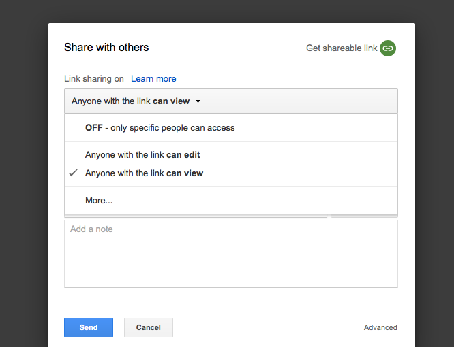Image resolution: width=454 pixels, height=347 pixels.
Task: Choose Anyone with the link can view option
Action: coord(231,173)
